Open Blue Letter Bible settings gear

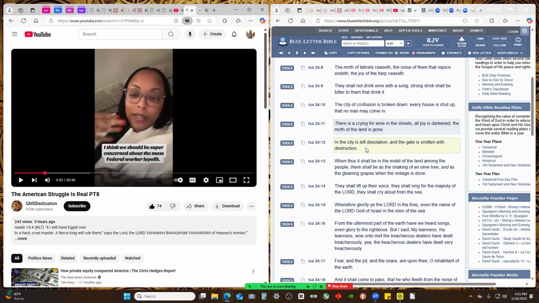click(524, 31)
